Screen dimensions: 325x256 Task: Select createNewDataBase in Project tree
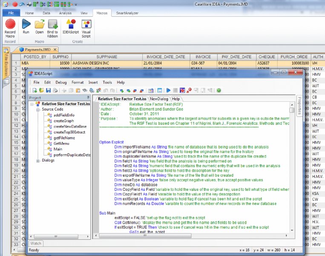tap(70, 126)
